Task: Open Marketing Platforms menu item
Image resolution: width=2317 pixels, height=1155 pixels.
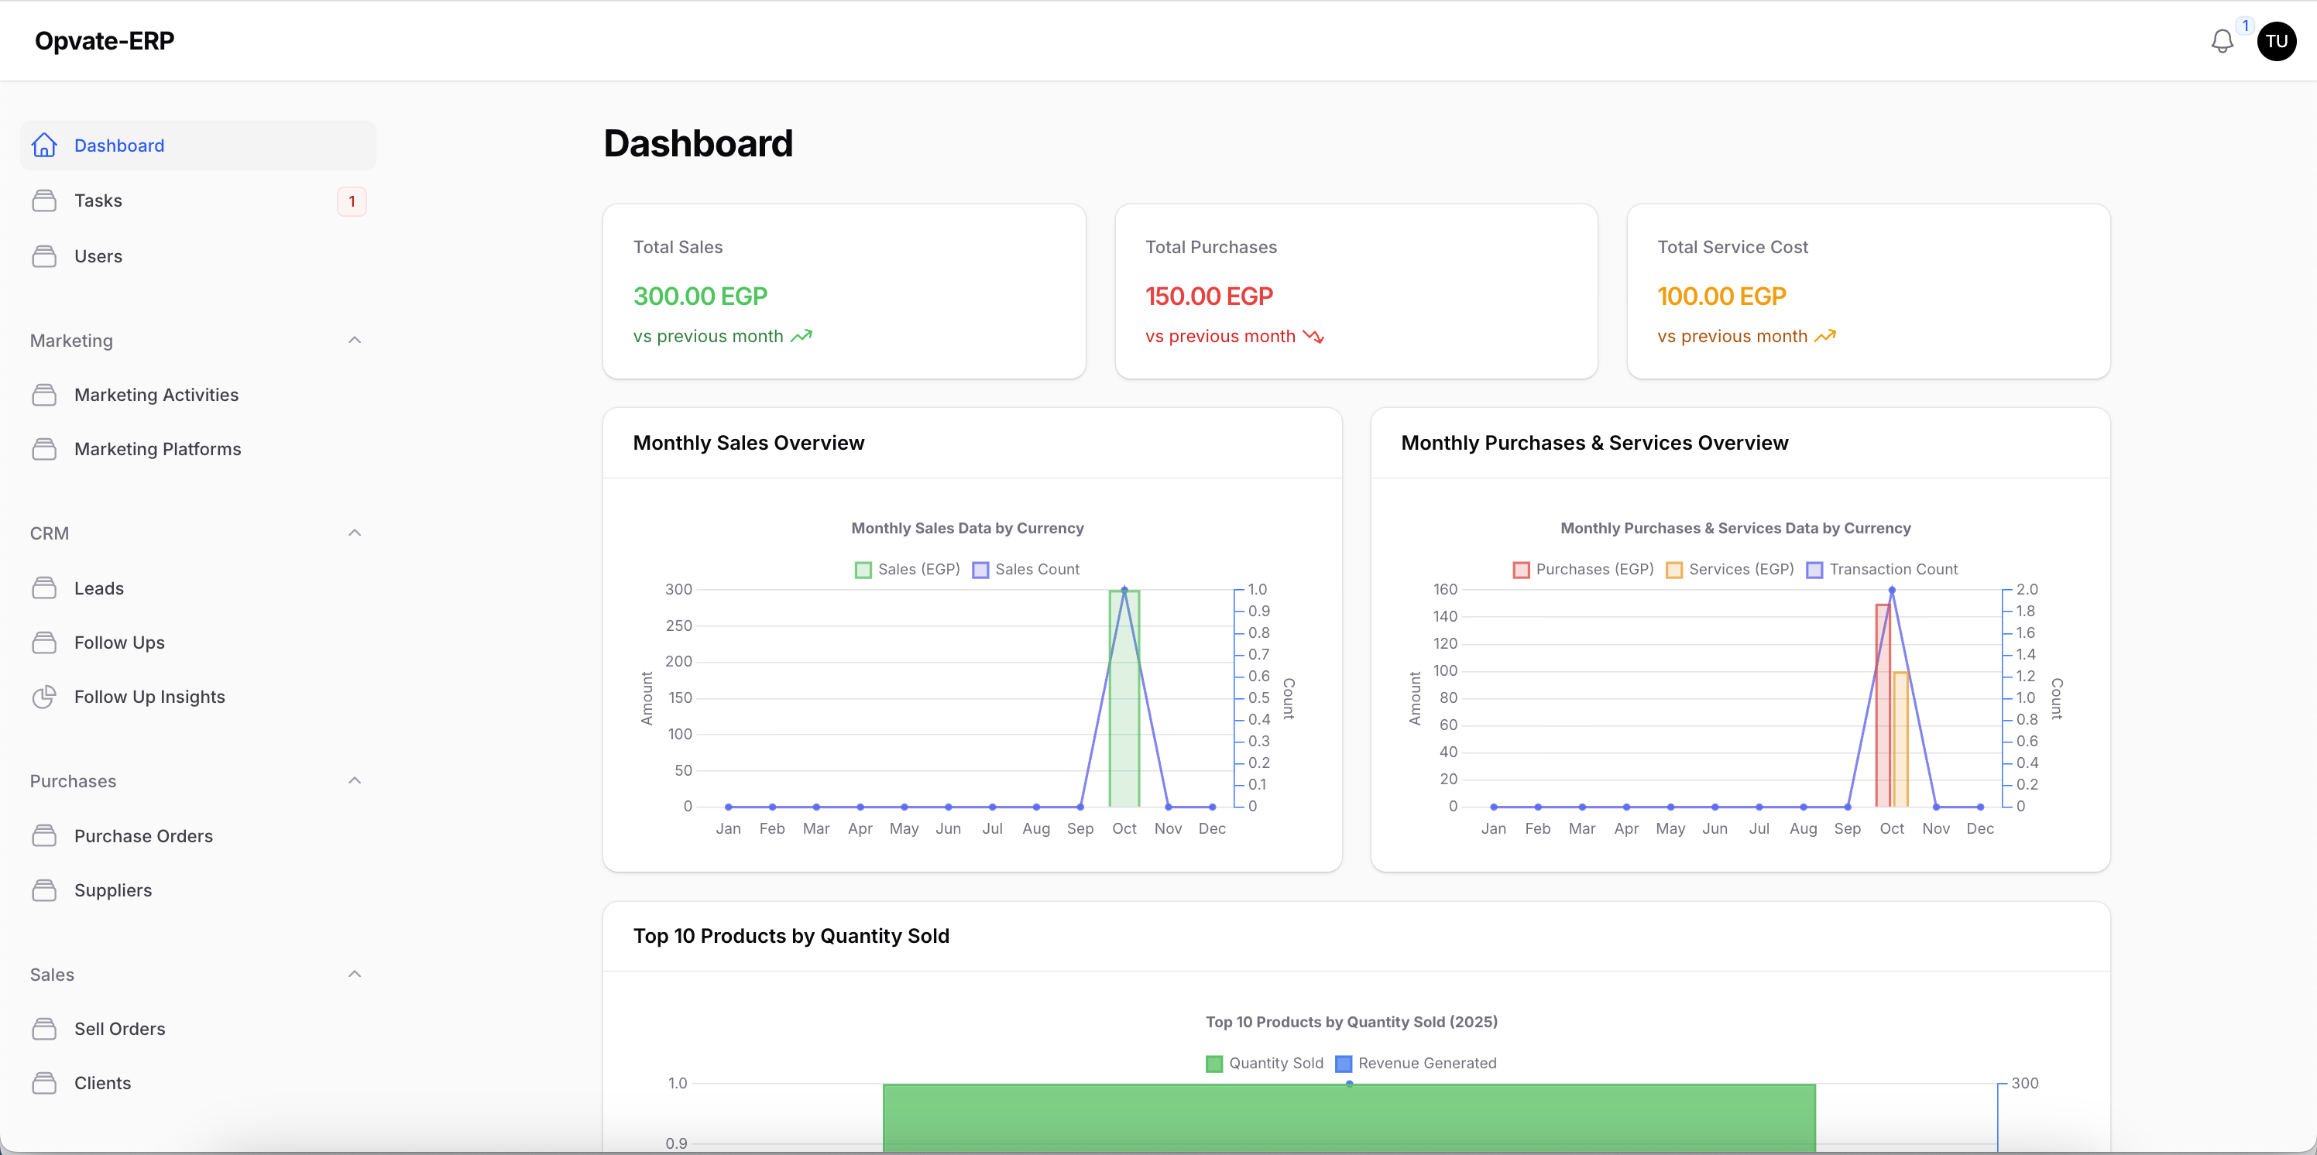Action: [x=157, y=448]
